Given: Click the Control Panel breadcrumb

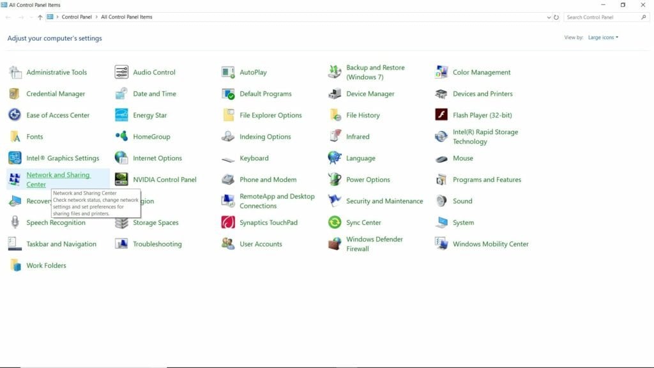Looking at the screenshot, I should pos(77,17).
